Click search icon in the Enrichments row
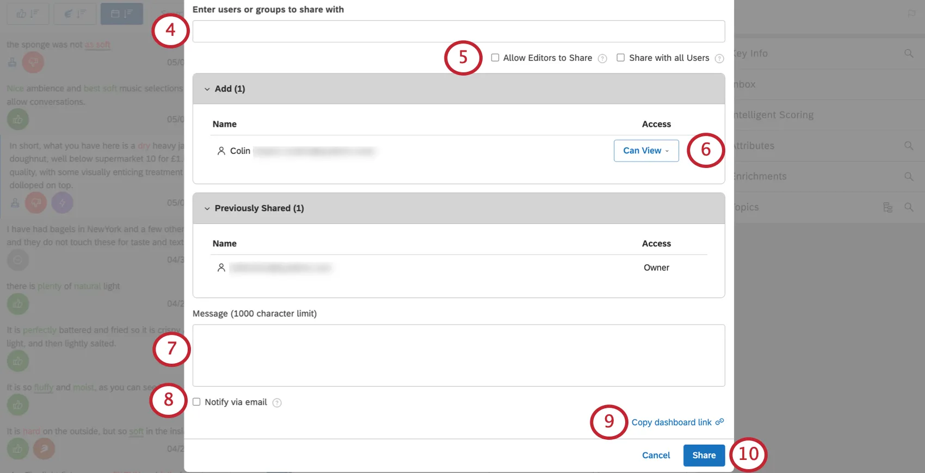 point(909,177)
